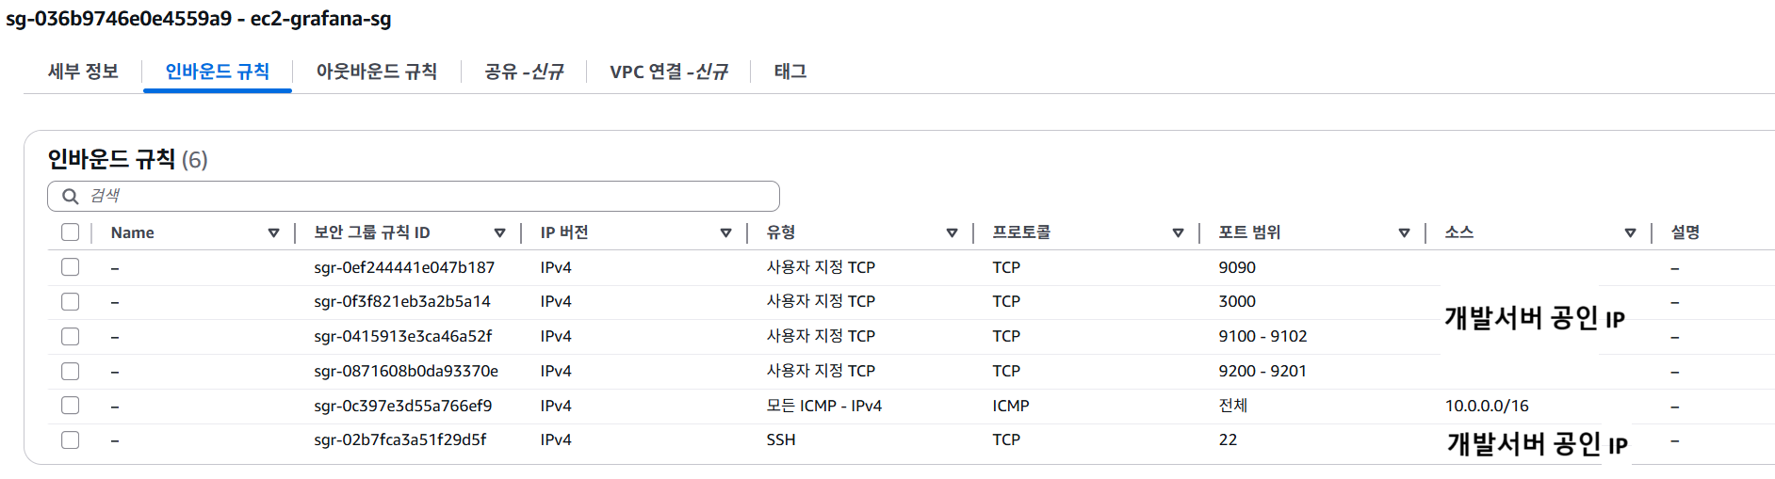The width and height of the screenshot is (1775, 479).
Task: Sort by 유형 column arrow
Action: (x=952, y=233)
